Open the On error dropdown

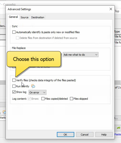[x=37, y=92]
